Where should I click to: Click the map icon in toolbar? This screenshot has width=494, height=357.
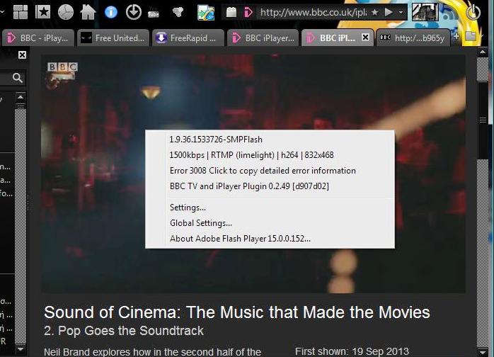(205, 12)
